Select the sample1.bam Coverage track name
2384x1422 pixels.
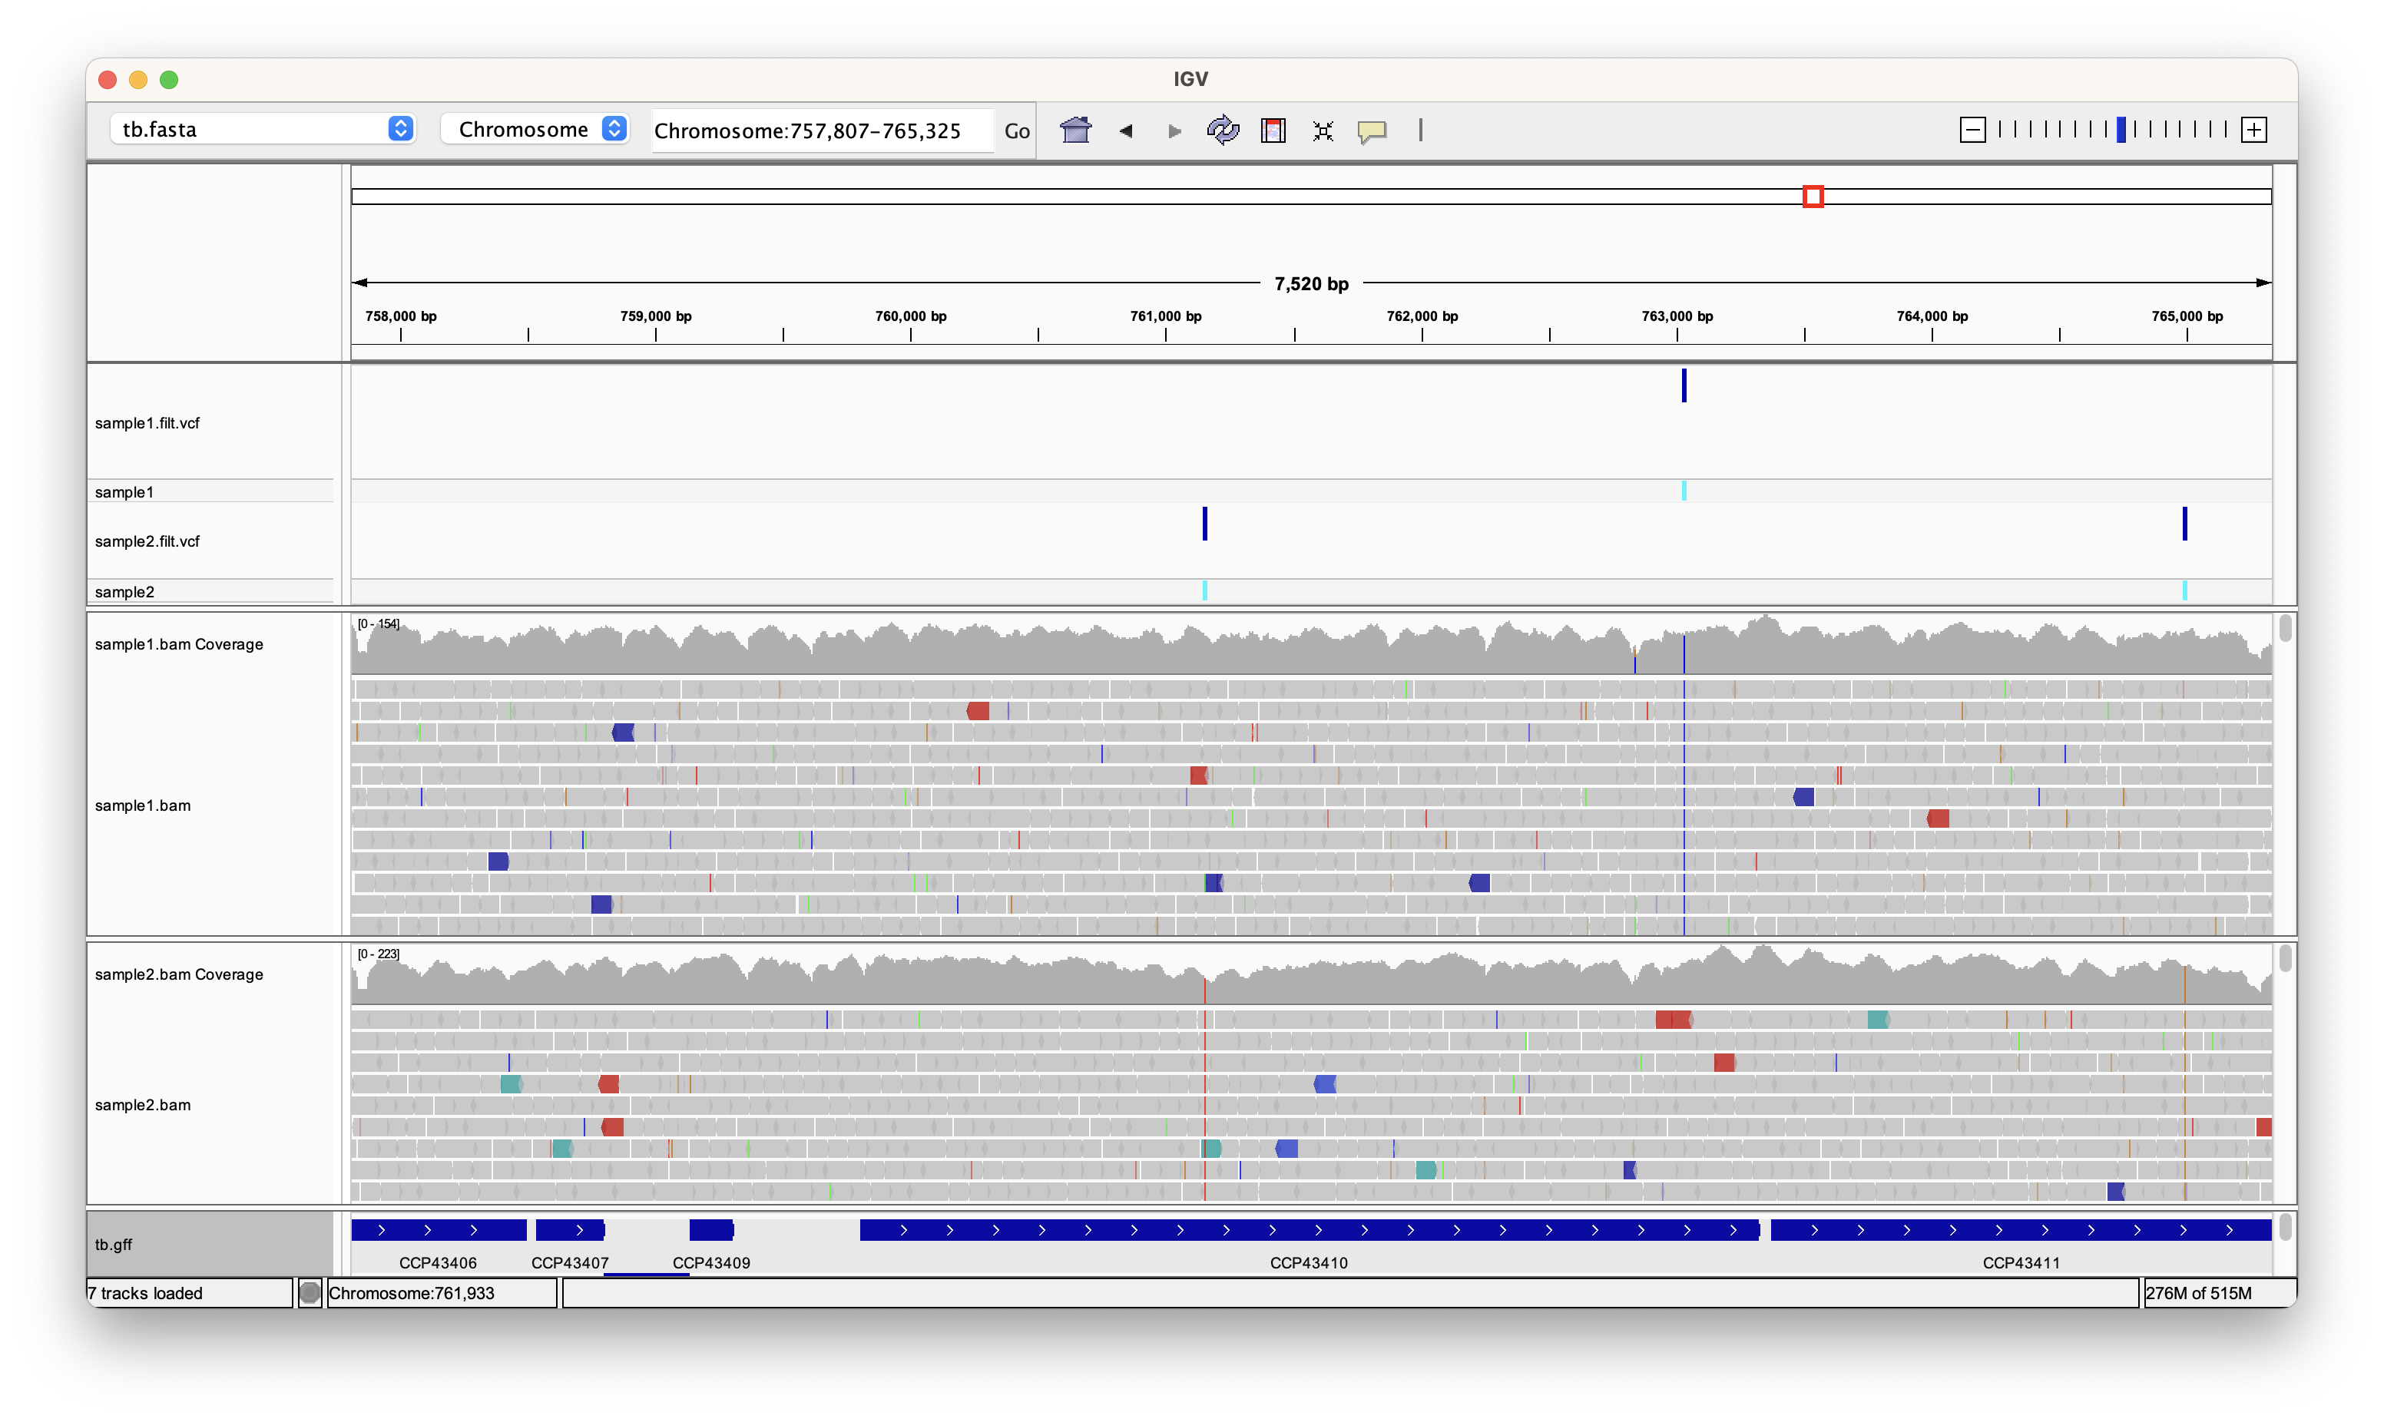pyautogui.click(x=179, y=644)
